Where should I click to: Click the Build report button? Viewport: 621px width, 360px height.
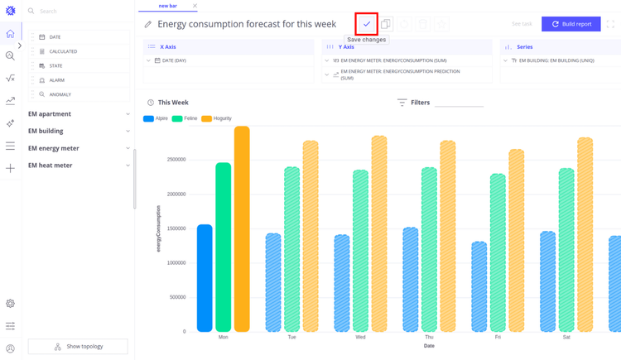click(x=570, y=24)
